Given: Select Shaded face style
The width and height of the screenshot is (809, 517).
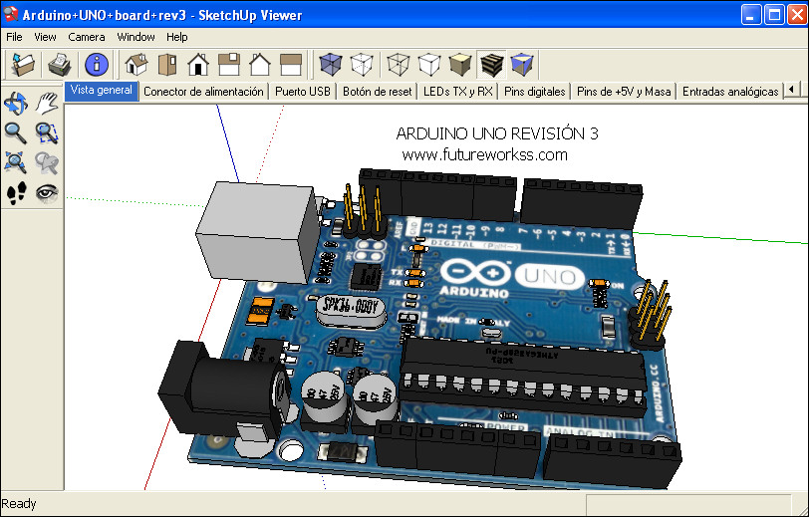Looking at the screenshot, I should [x=460, y=65].
